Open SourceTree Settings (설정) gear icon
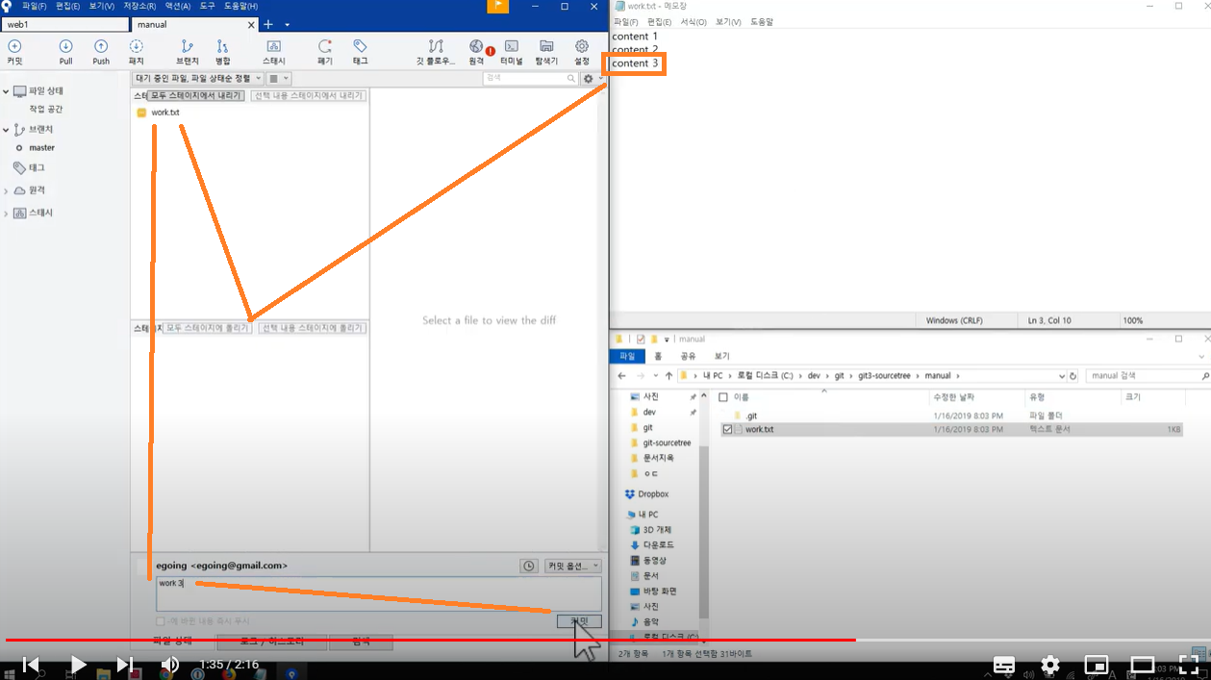 tap(582, 52)
